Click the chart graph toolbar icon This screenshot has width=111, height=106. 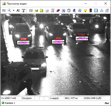(x=47, y=11)
